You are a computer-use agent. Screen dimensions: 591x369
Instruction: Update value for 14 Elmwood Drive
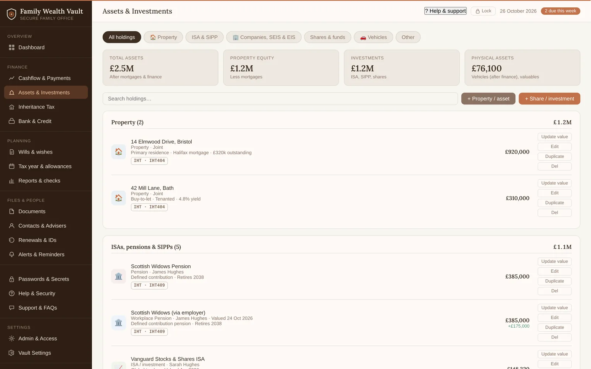pyautogui.click(x=554, y=137)
